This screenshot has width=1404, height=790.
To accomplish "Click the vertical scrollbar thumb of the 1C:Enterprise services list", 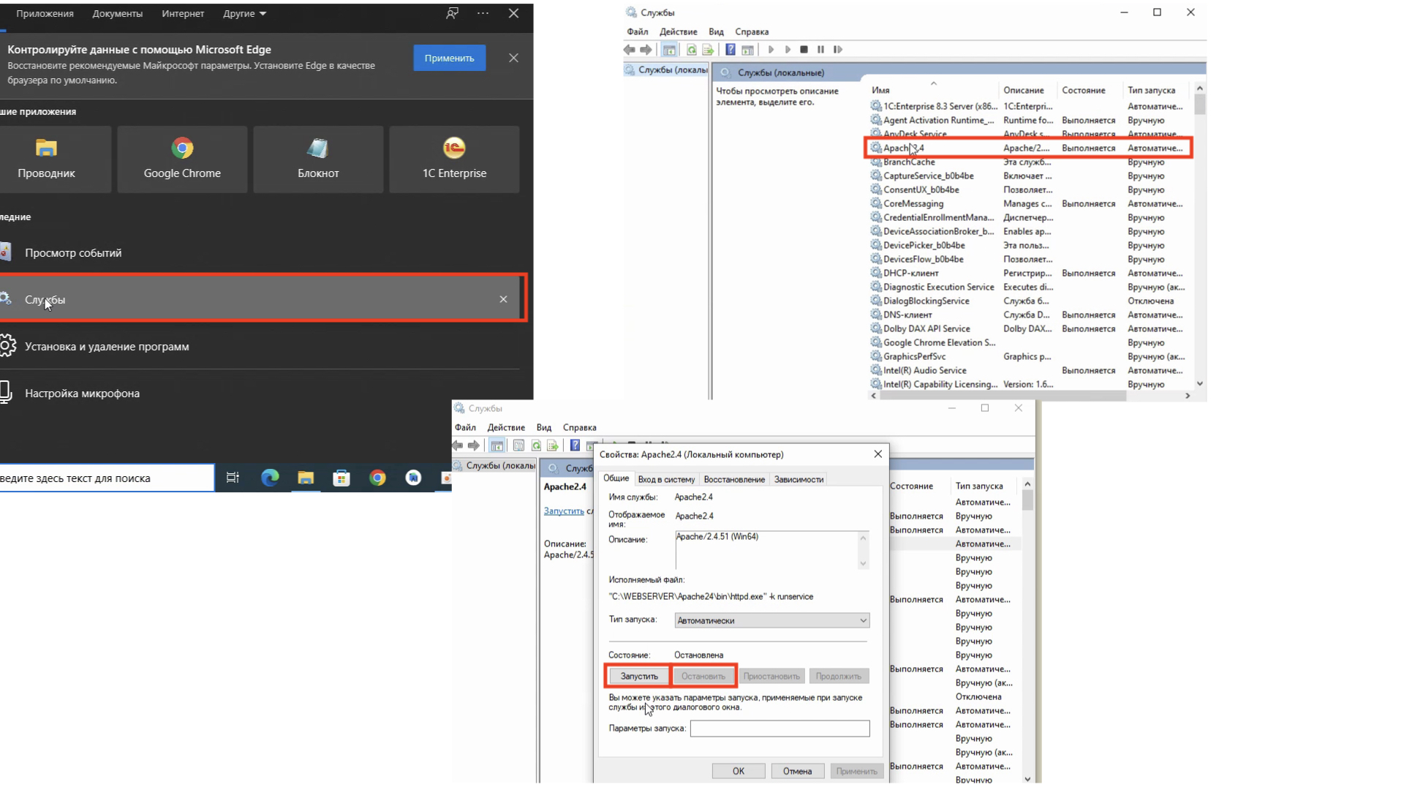I will (1200, 105).
